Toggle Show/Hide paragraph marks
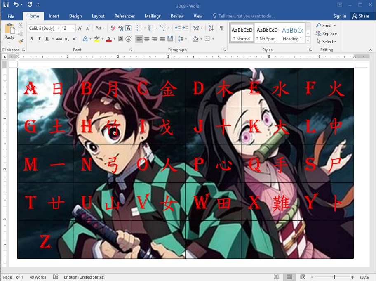 [222, 28]
